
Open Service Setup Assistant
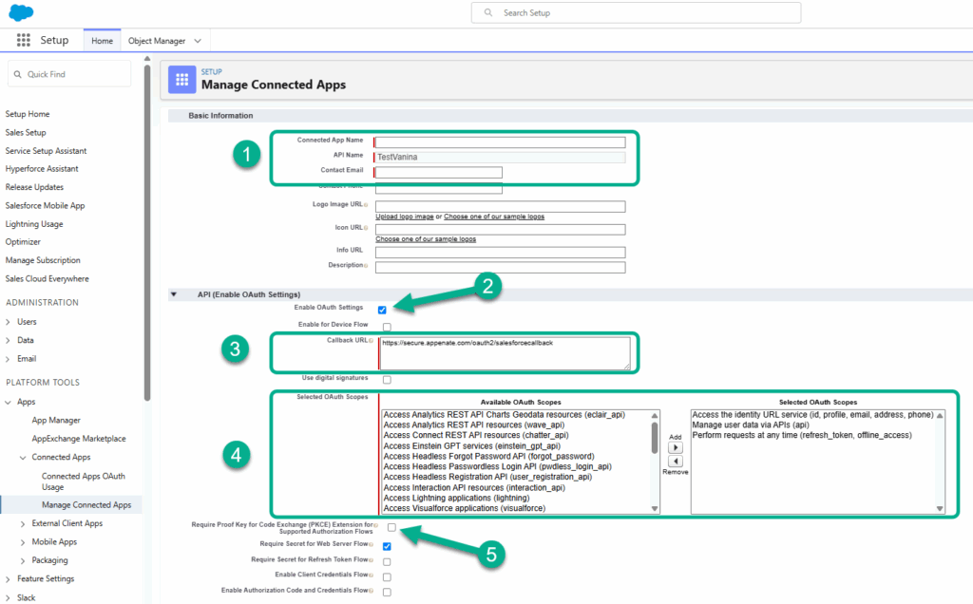[x=46, y=151]
